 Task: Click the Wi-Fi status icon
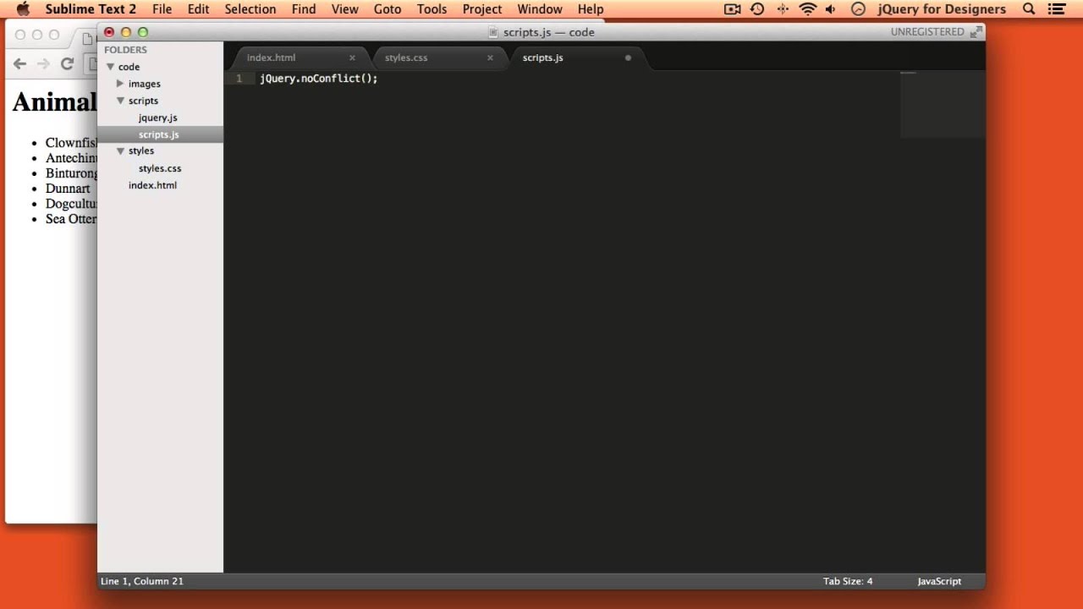(x=808, y=9)
